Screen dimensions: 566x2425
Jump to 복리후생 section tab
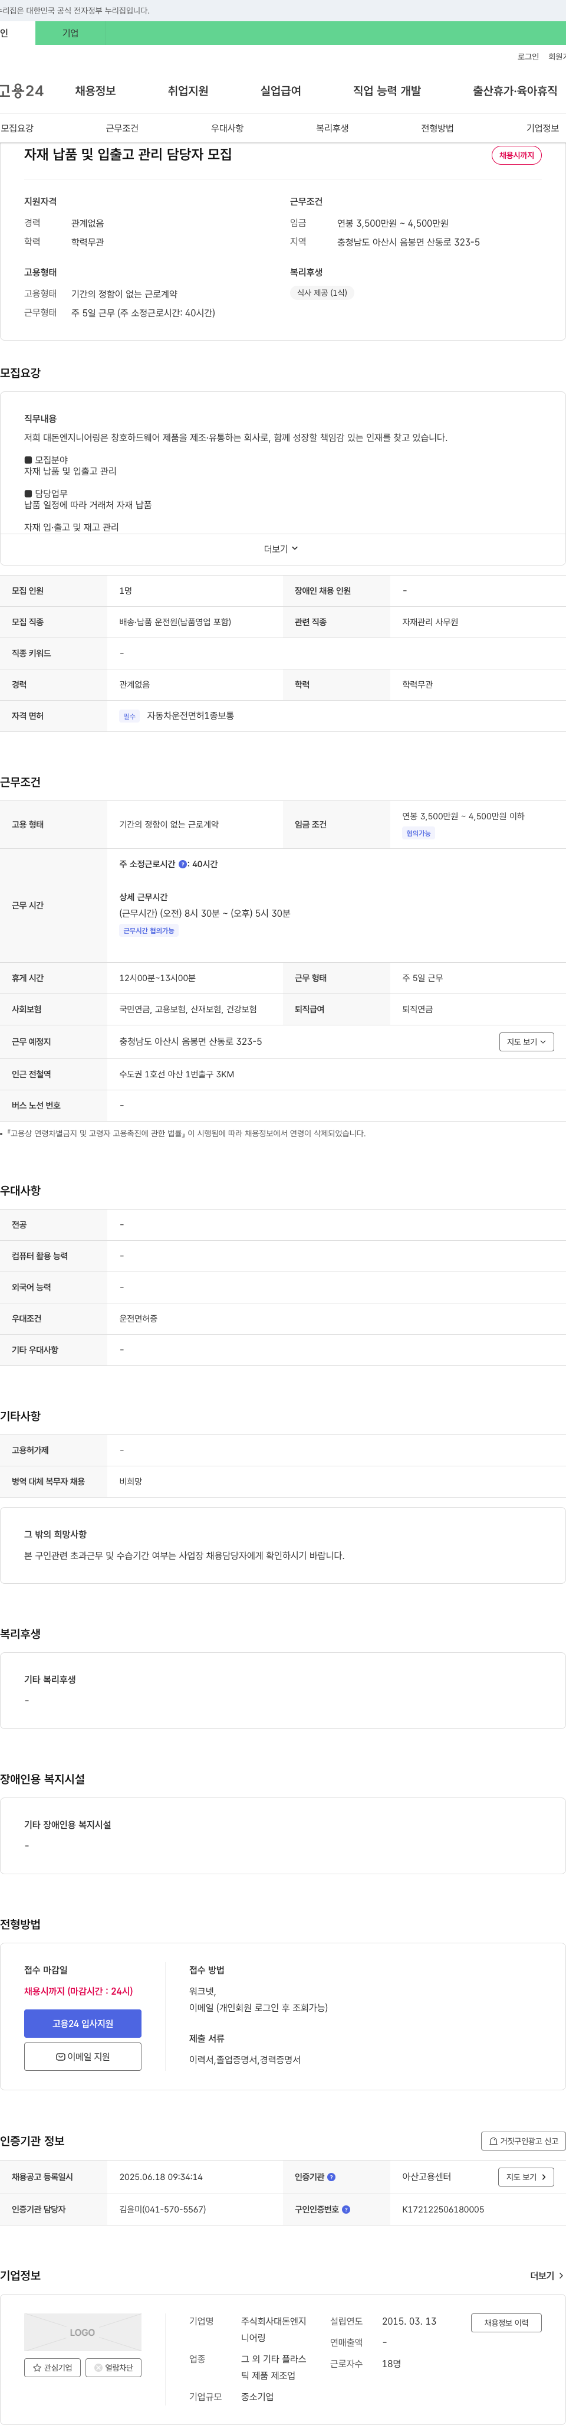pos(332,128)
